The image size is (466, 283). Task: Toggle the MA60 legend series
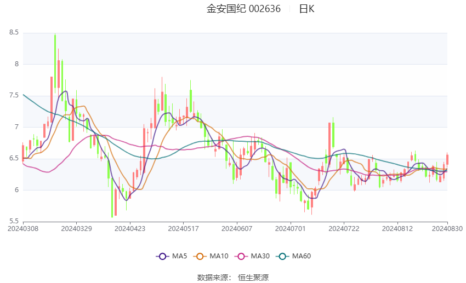point(293,256)
